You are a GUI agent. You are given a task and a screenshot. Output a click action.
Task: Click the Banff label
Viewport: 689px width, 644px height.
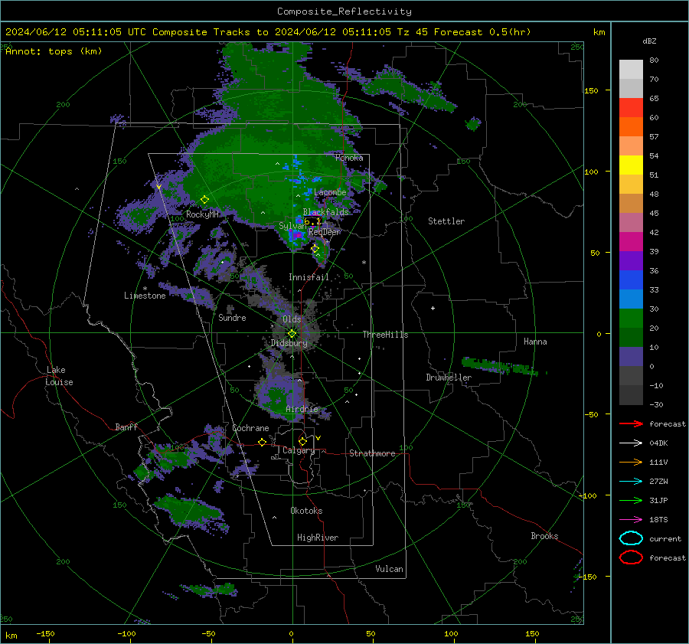tap(126, 427)
